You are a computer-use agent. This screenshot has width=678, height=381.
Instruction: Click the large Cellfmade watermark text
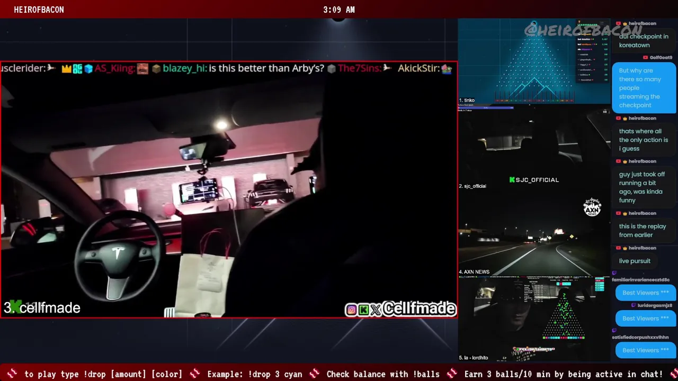(418, 309)
